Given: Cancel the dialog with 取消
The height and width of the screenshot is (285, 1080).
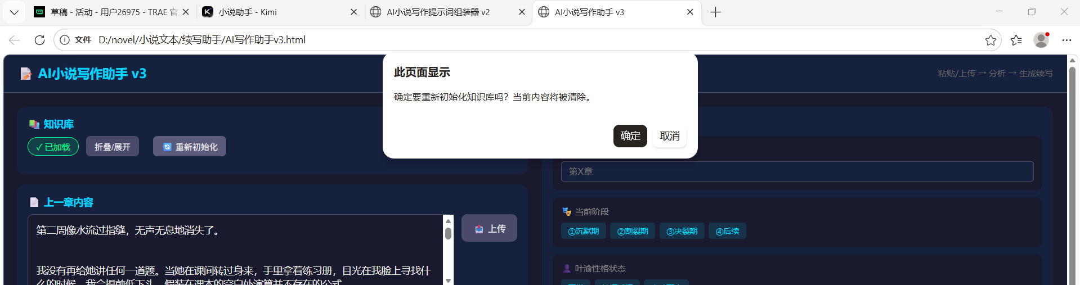Looking at the screenshot, I should click(x=670, y=136).
